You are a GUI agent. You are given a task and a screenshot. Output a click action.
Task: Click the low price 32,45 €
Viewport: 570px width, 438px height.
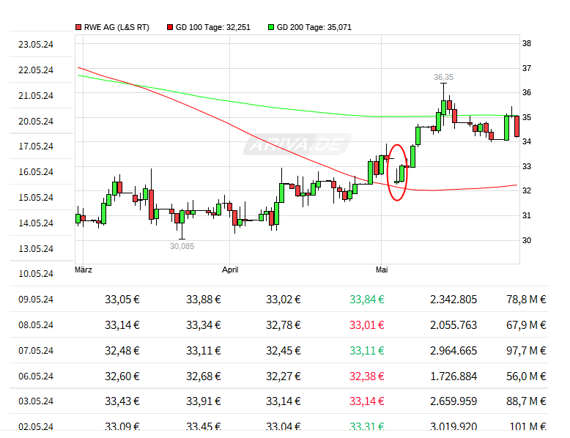click(284, 350)
